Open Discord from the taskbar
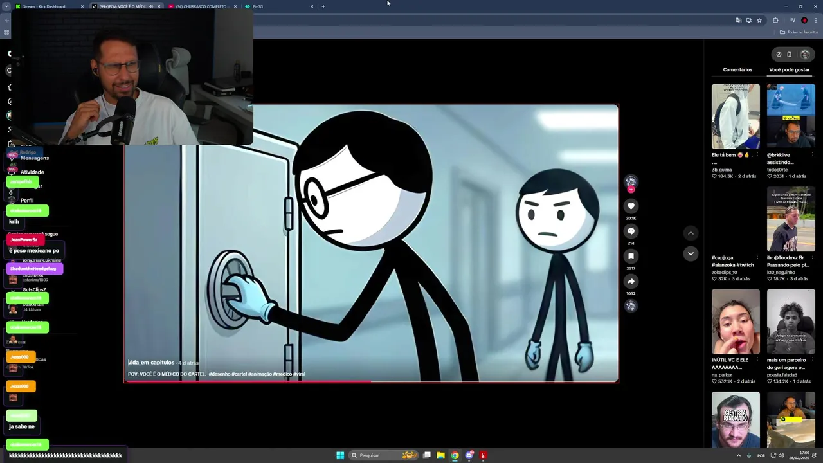 point(469,455)
